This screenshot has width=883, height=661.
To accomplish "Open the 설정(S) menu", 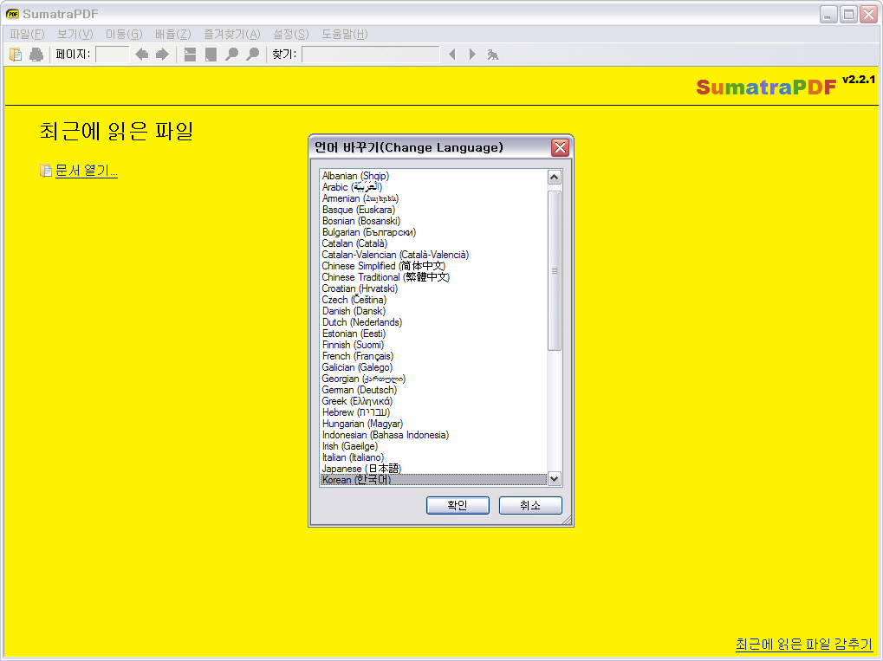I will click(291, 35).
